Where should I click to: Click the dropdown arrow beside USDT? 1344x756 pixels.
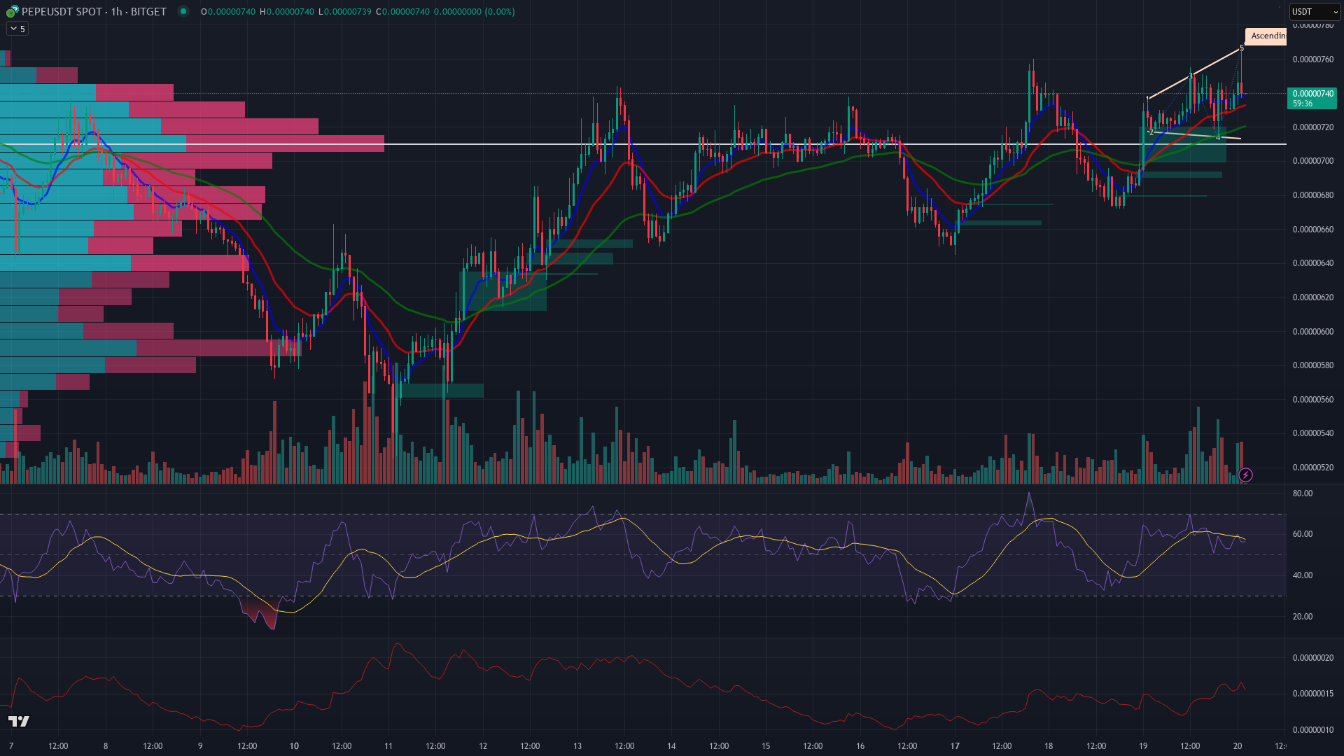pyautogui.click(x=1336, y=12)
